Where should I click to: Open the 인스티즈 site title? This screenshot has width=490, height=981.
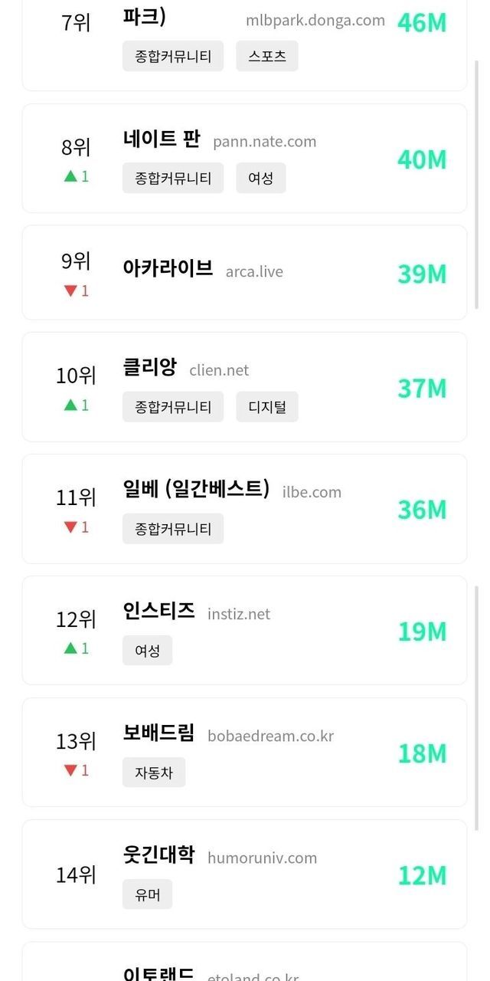pyautogui.click(x=158, y=612)
